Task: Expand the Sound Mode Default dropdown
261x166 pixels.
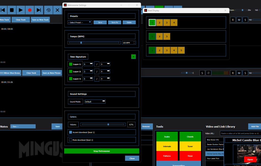Action: click(95, 102)
